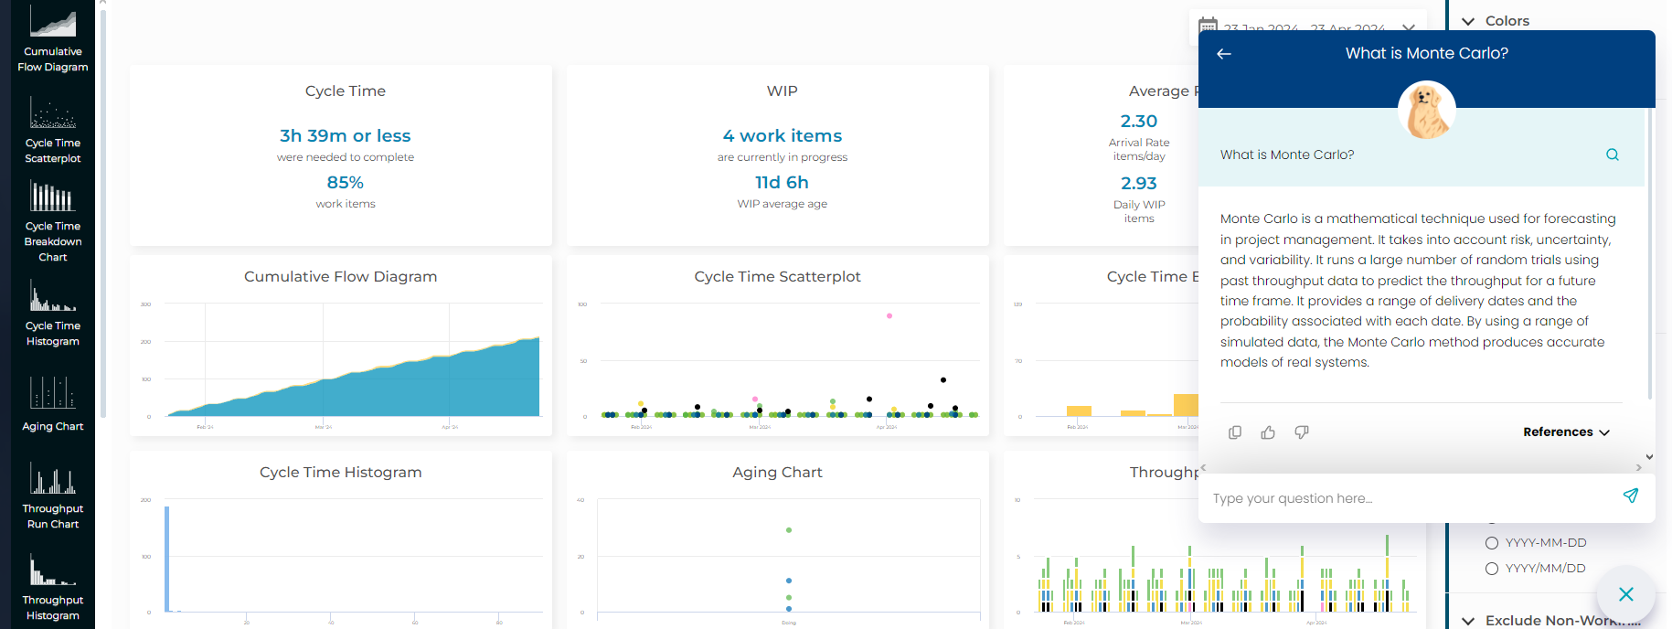Collapse the Colors section
1672x629 pixels.
[x=1469, y=21]
